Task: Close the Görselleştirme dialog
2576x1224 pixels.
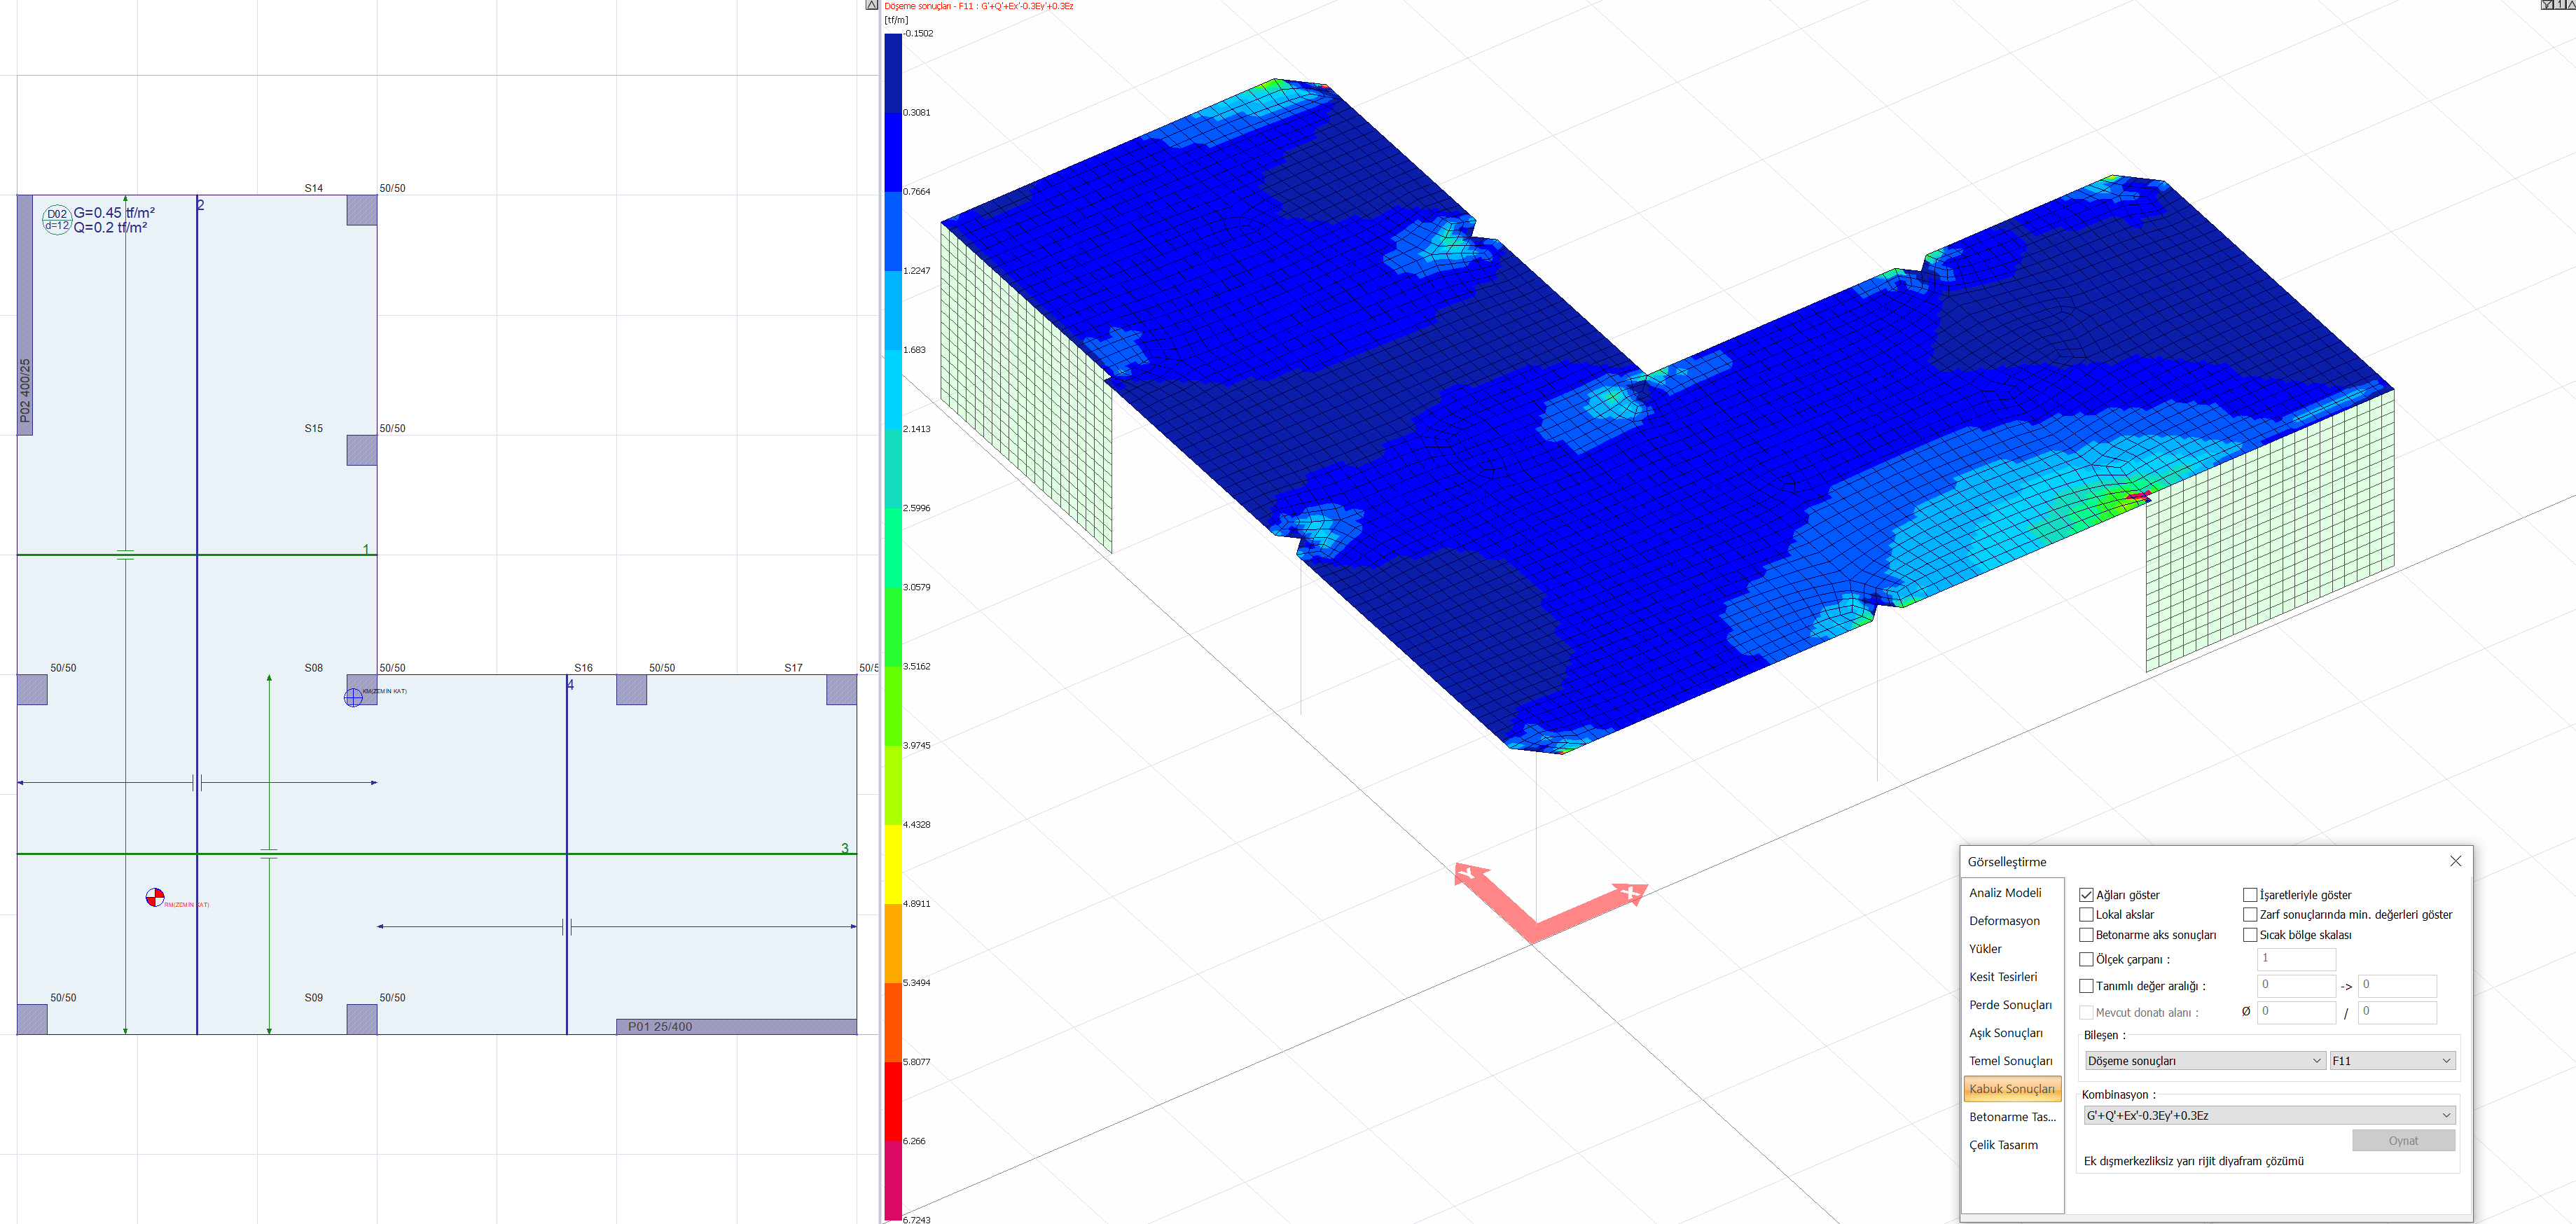Action: 2456,860
